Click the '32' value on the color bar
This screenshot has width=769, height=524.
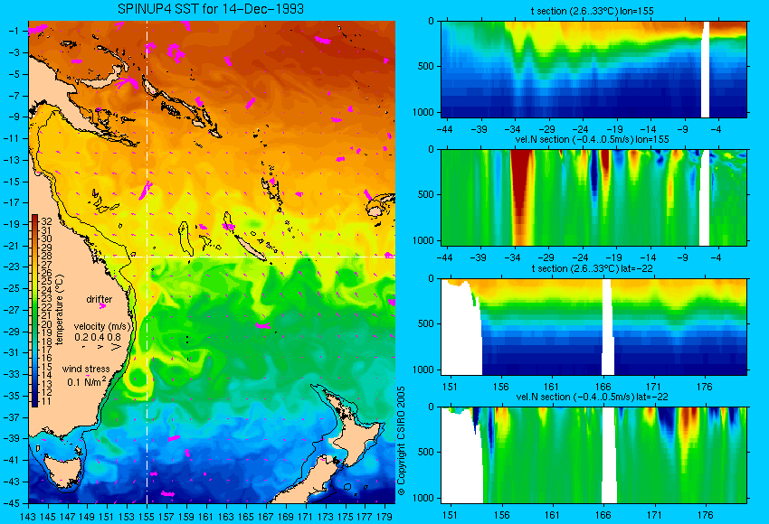(46, 222)
